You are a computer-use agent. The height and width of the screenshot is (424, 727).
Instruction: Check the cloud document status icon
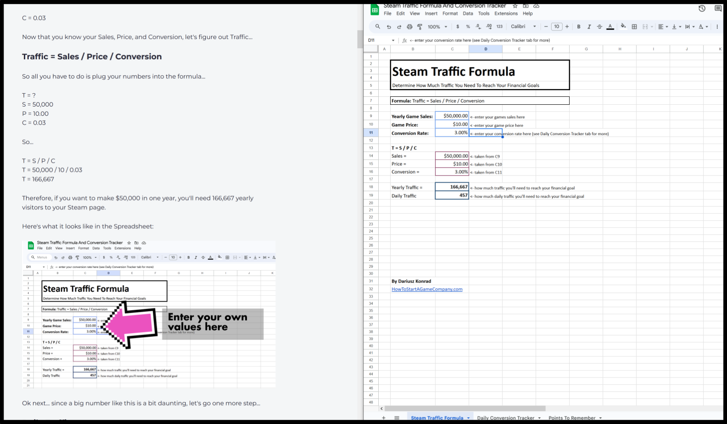536,6
